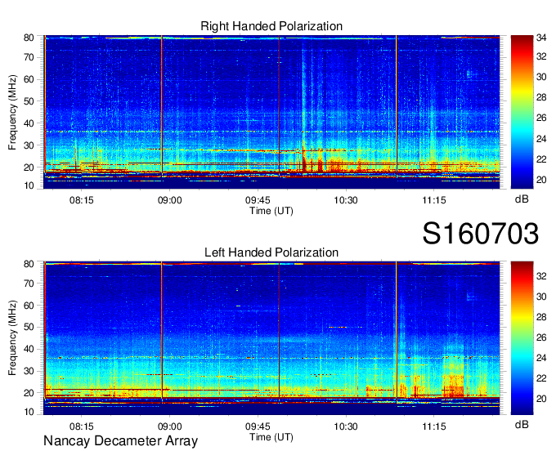
Task: Click the right-handed spectrogram plot
Action: coord(271,112)
